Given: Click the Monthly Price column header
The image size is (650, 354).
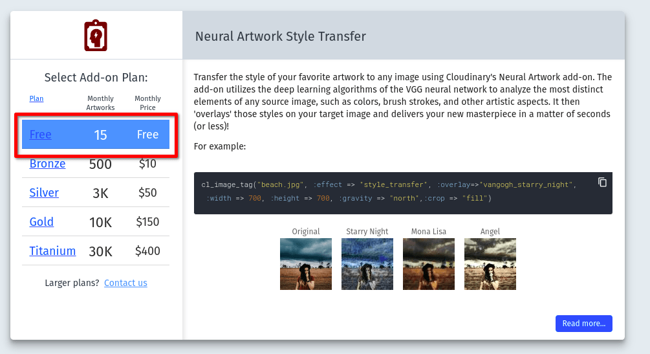Looking at the screenshot, I should 147,103.
